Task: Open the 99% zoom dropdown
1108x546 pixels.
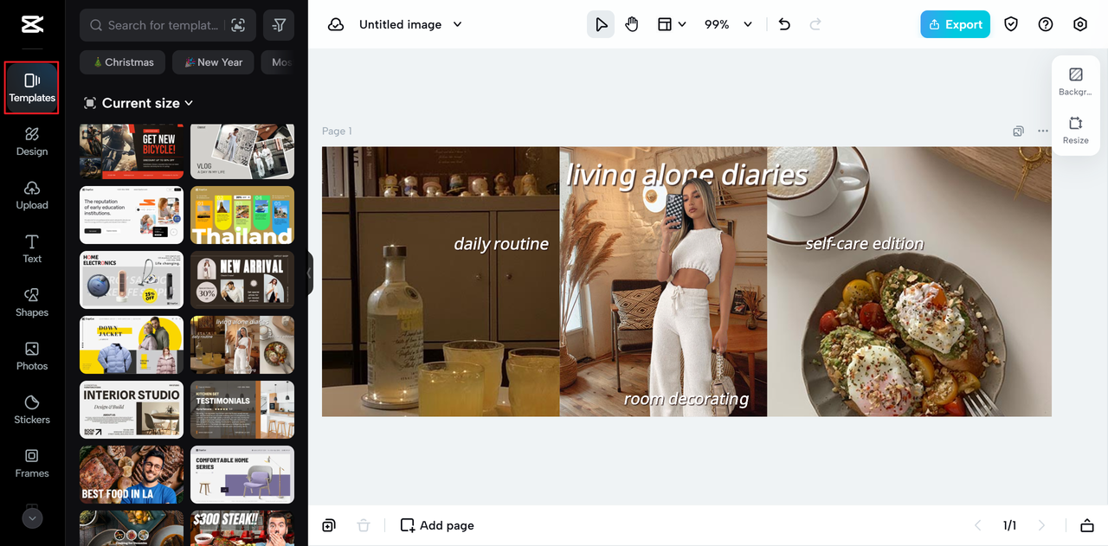Action: 728,24
